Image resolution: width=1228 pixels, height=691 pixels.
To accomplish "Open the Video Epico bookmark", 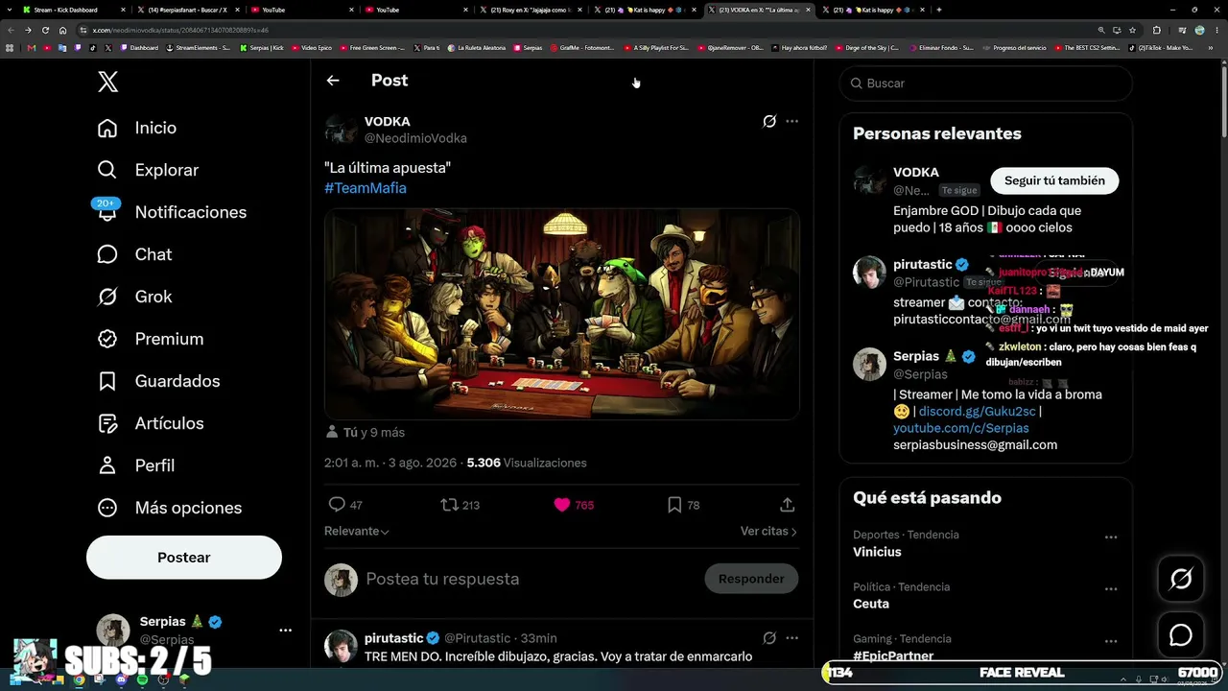I will pyautogui.click(x=312, y=47).
